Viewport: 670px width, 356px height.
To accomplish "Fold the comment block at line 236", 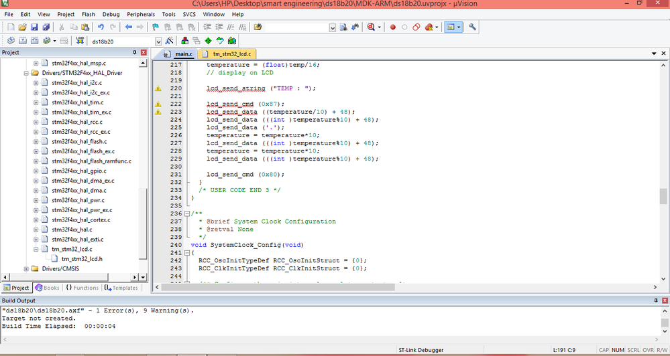I will point(186,213).
